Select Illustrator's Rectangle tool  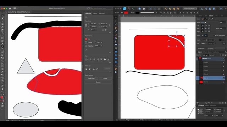point(2,38)
